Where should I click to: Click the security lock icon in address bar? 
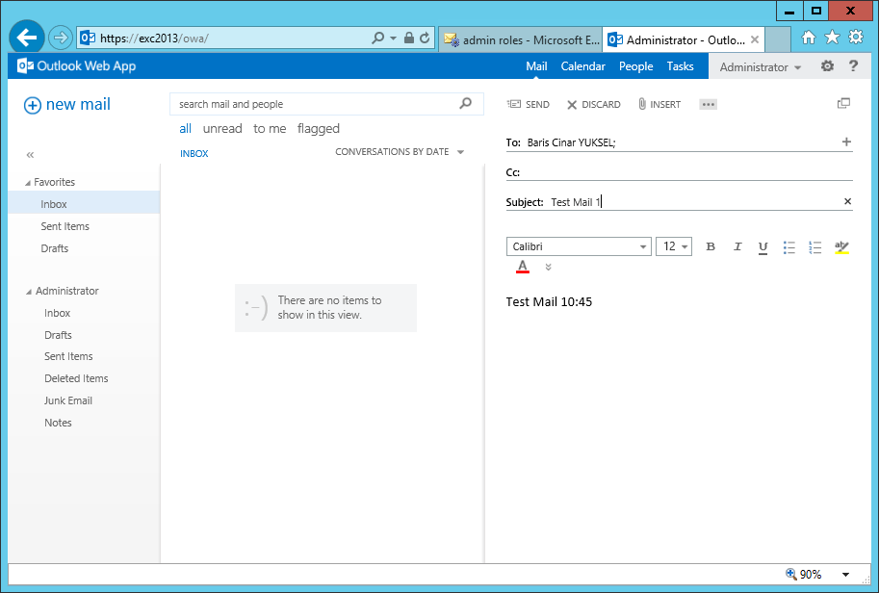point(409,39)
